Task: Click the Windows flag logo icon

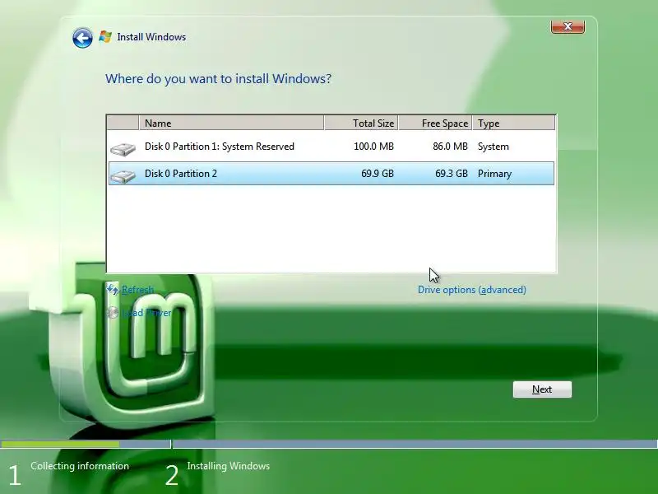Action: [105, 37]
